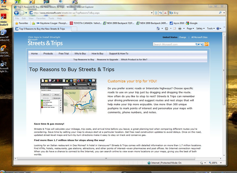Click the blank New Tab button
Image resolution: width=237 pixels, height=173 pixels.
(x=74, y=29)
